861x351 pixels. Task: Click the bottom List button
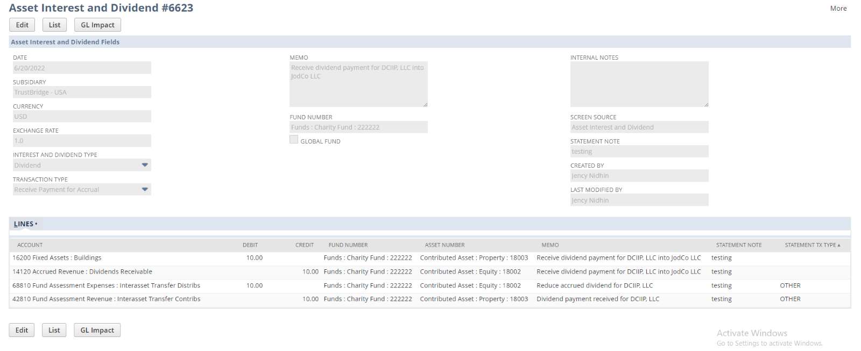[x=54, y=330]
